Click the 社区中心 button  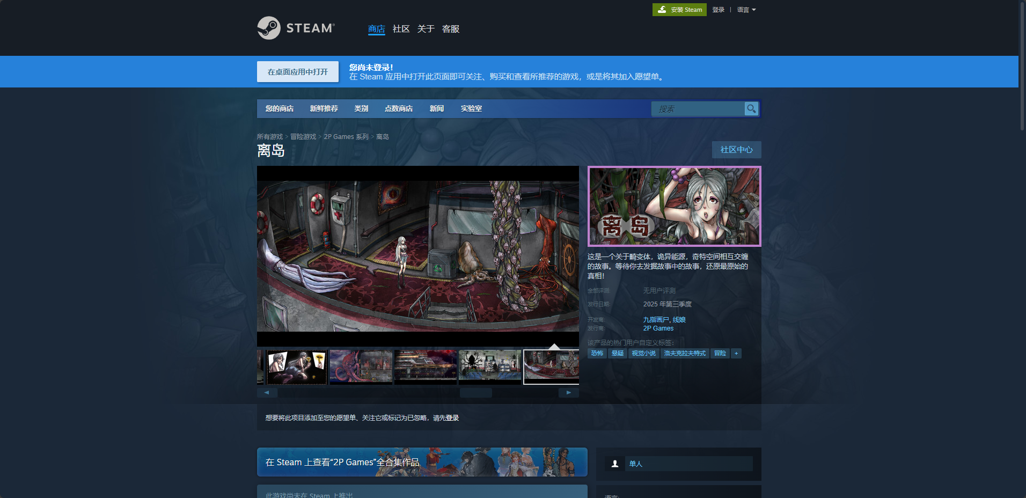coord(737,150)
